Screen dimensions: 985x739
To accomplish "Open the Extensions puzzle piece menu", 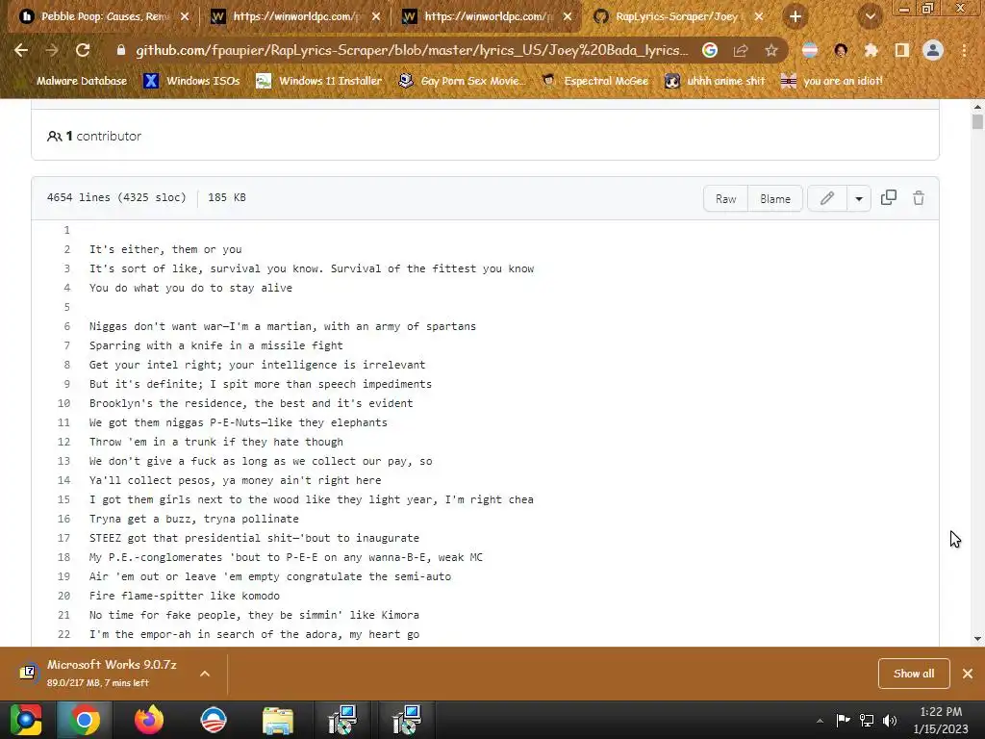I will [871, 50].
